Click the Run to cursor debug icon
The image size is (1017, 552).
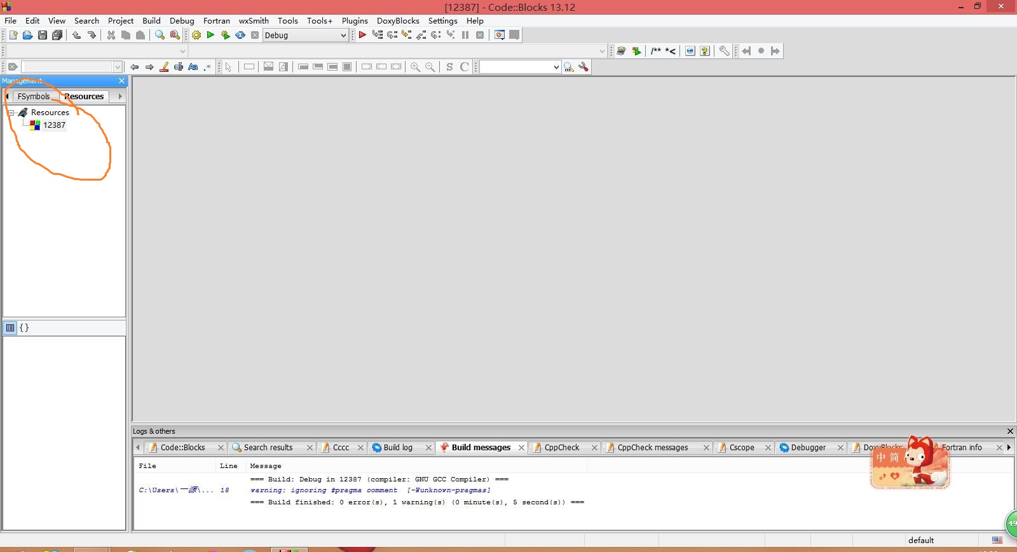pos(378,35)
